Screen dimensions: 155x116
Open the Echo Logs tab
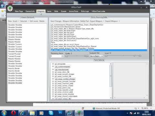(85, 11)
